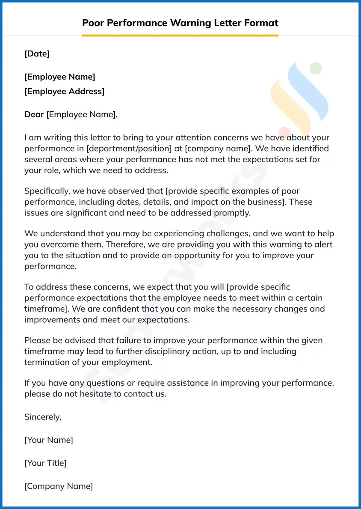The image size is (361, 509).
Task: Select the [Your Name] placeholder
Action: point(49,440)
